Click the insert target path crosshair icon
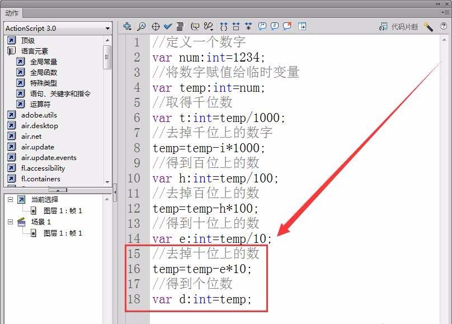452x324 pixels. (x=156, y=26)
